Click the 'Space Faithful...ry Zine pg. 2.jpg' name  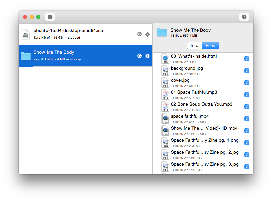pyautogui.click(x=204, y=152)
